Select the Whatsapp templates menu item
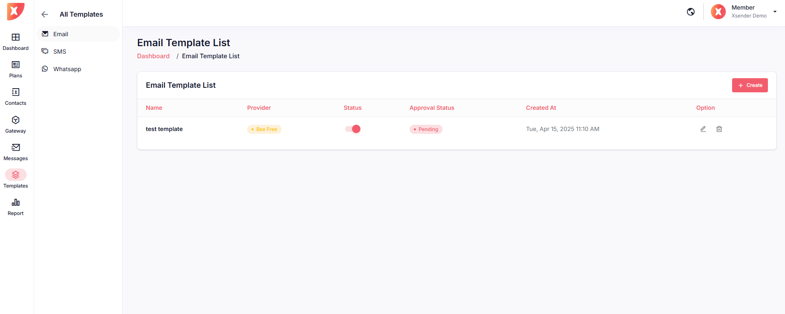This screenshot has width=785, height=314. pos(67,69)
